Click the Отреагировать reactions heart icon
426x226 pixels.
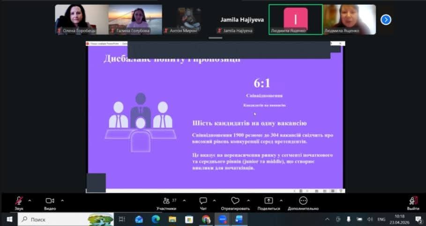coord(235,201)
